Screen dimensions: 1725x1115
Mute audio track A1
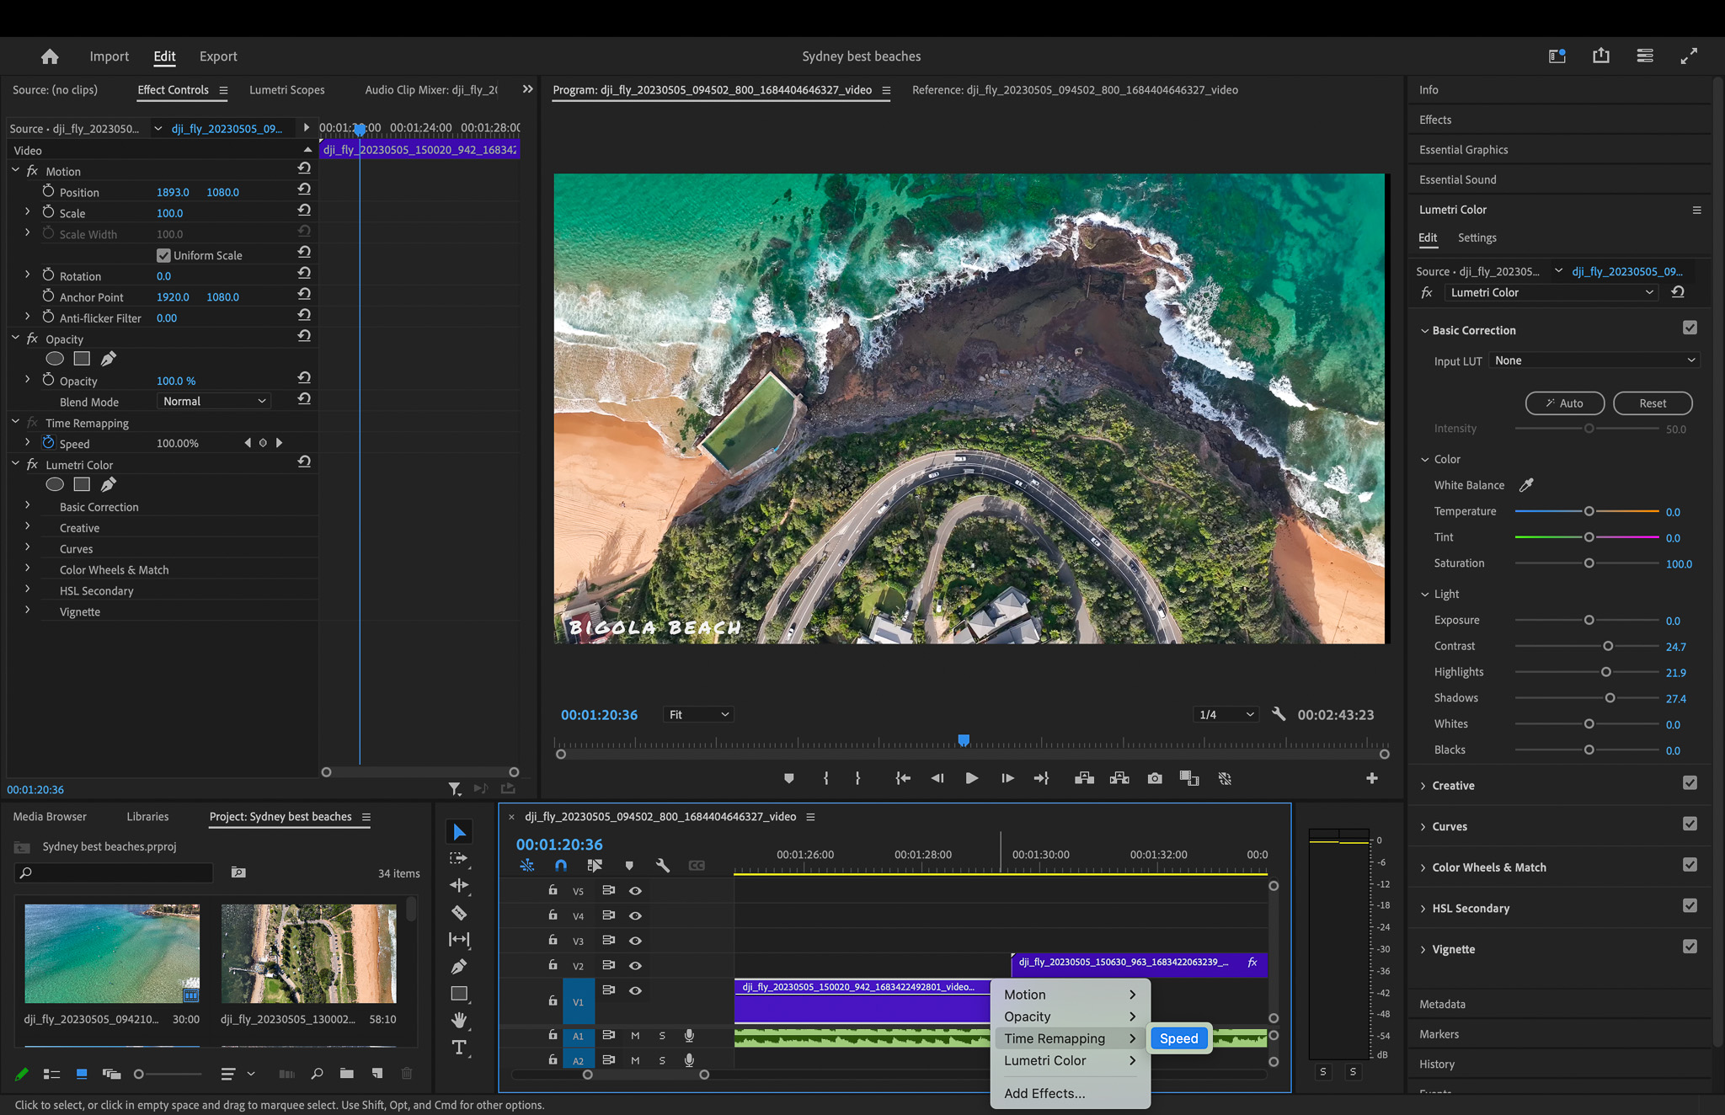[635, 1036]
